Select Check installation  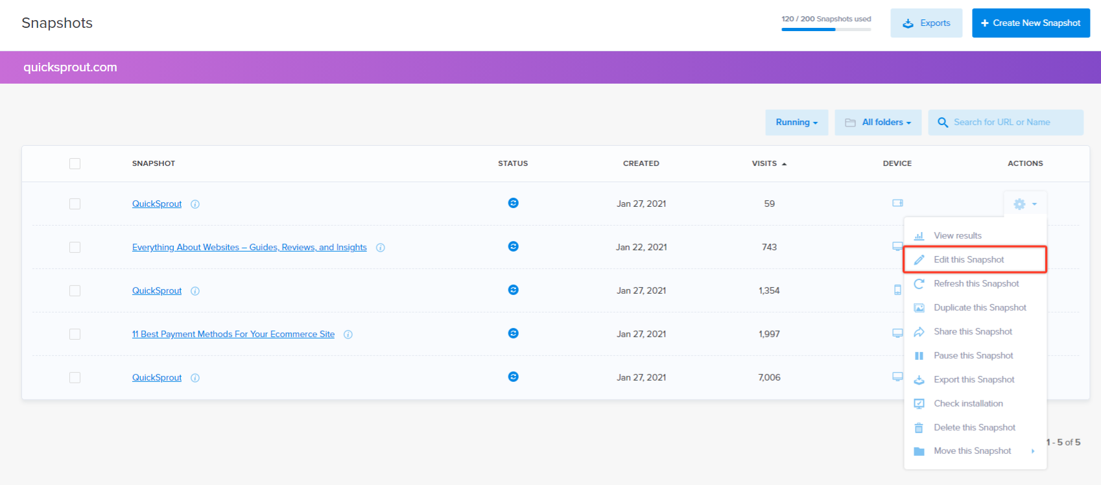click(975, 404)
